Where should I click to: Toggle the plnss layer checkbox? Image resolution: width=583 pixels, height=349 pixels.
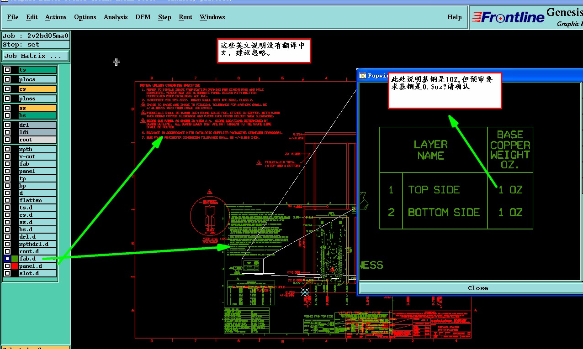tap(7, 99)
